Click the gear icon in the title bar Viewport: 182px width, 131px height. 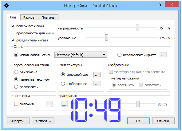pos(6,6)
